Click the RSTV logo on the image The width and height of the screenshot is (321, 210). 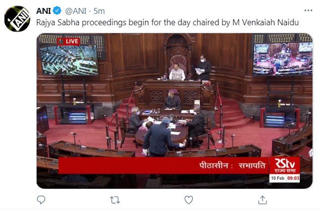(x=284, y=165)
